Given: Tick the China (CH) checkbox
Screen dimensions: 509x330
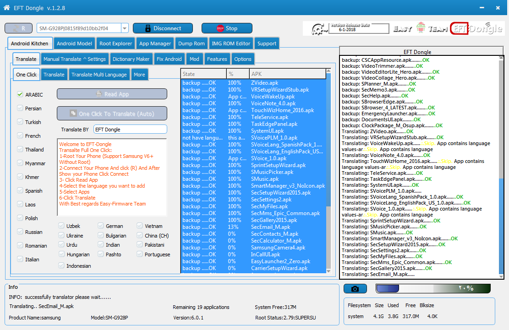Looking at the screenshot, I should pos(140,235).
